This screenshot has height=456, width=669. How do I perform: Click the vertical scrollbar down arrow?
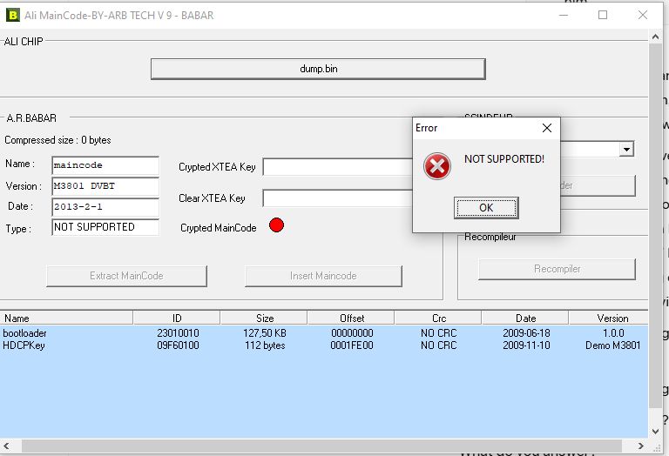point(655,432)
